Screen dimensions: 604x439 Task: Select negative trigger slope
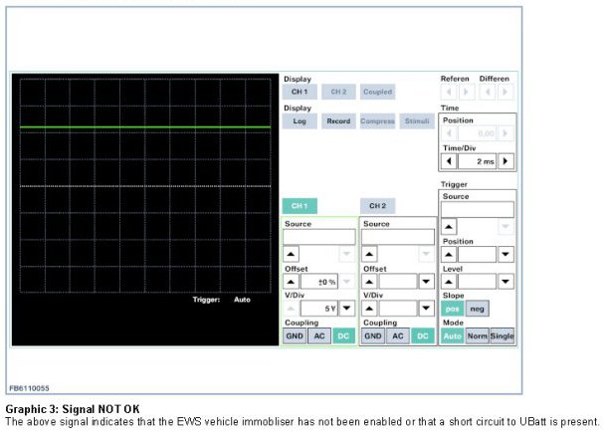click(x=478, y=309)
